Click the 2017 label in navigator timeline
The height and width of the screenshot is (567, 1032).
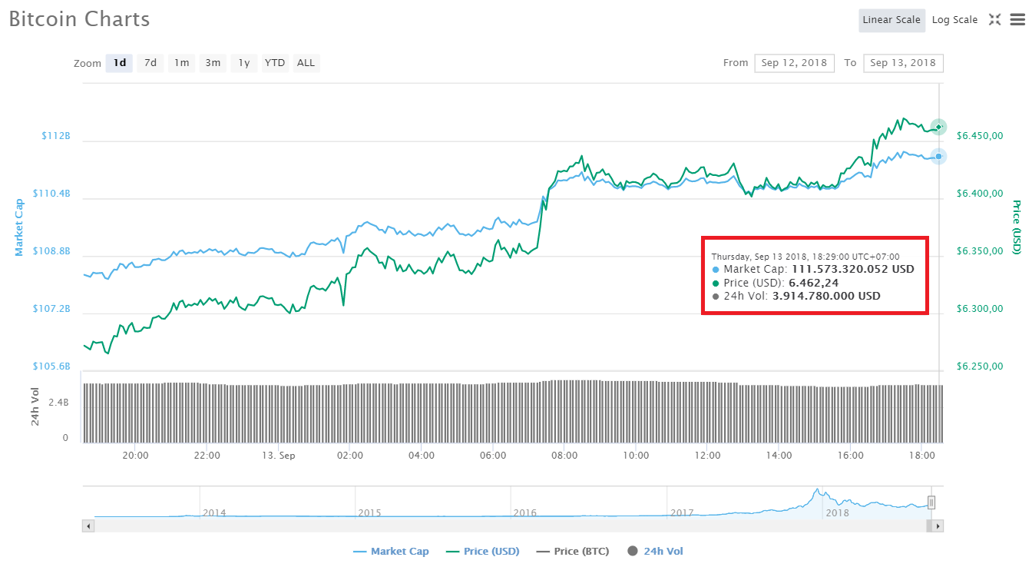click(x=682, y=512)
